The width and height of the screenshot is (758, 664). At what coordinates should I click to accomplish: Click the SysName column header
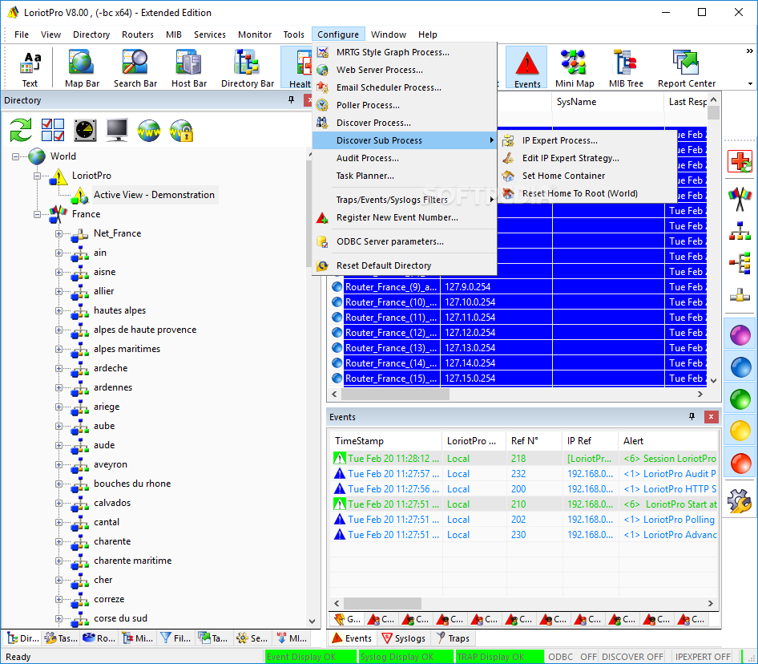607,102
